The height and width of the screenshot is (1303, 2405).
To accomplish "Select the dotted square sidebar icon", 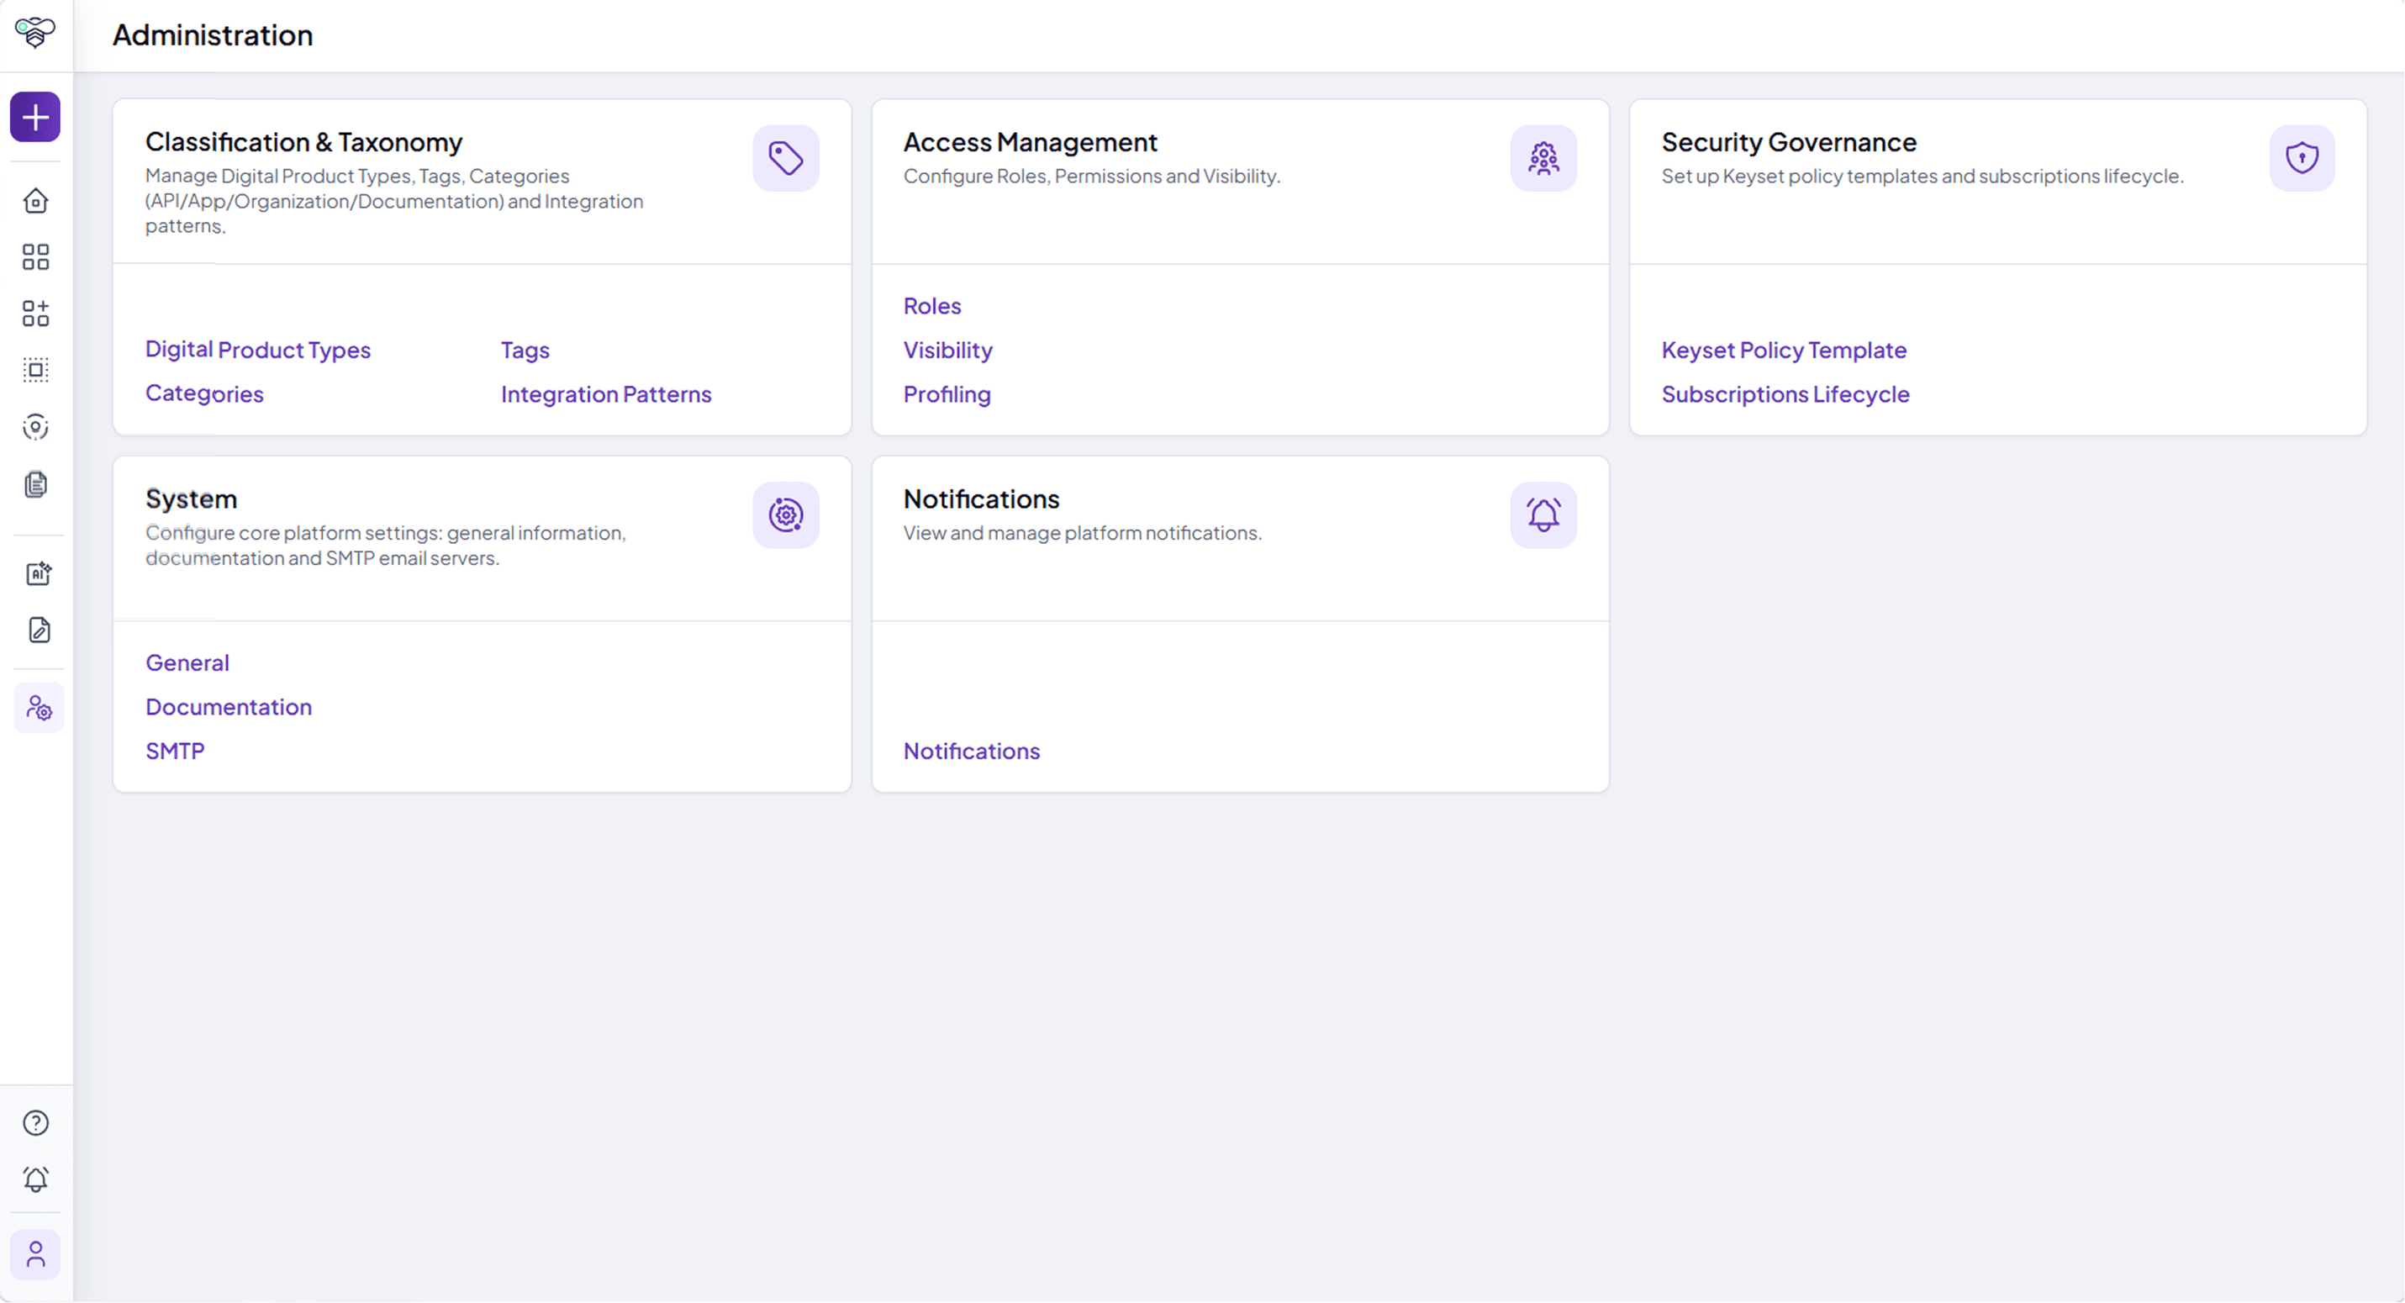I will (35, 370).
